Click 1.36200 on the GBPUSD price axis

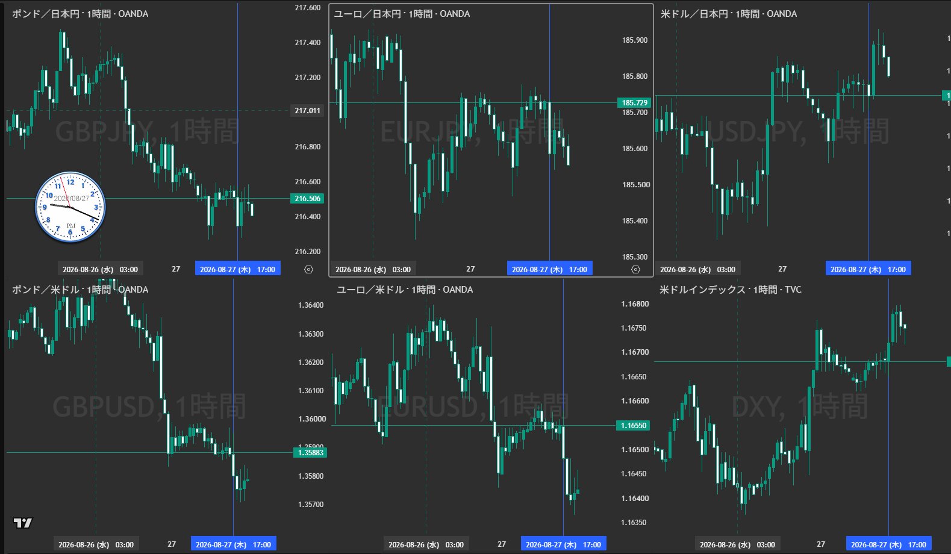311,363
